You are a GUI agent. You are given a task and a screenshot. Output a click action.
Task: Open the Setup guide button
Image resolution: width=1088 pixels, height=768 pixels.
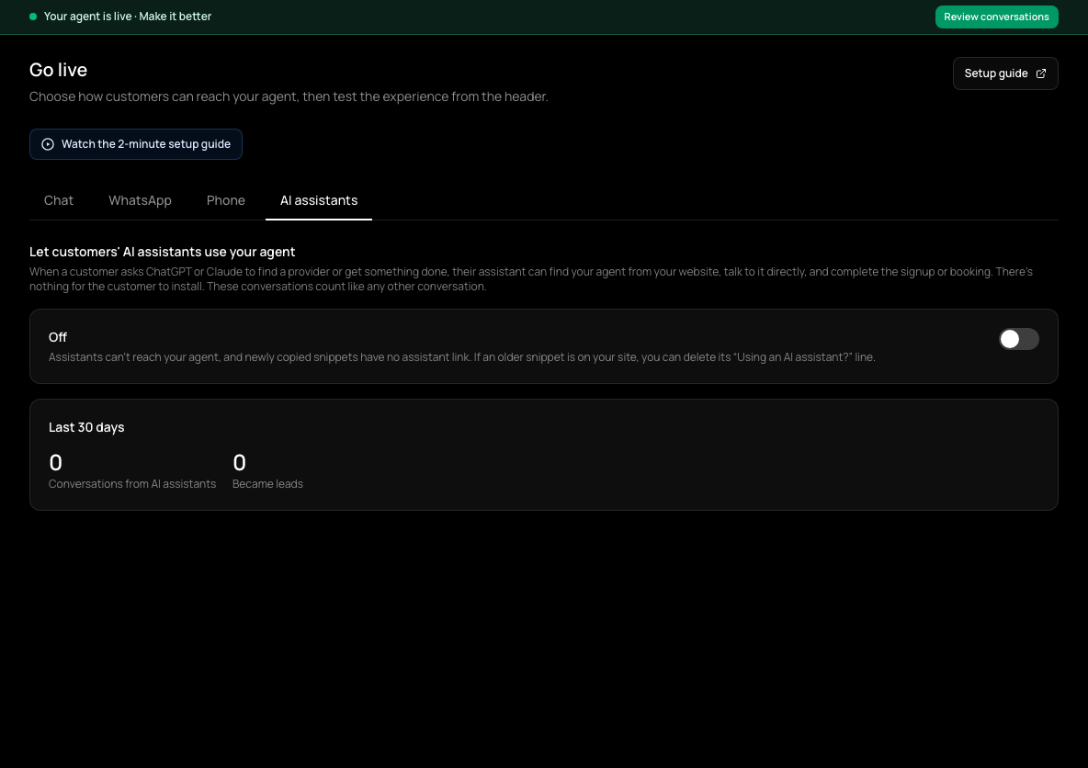tap(1004, 73)
